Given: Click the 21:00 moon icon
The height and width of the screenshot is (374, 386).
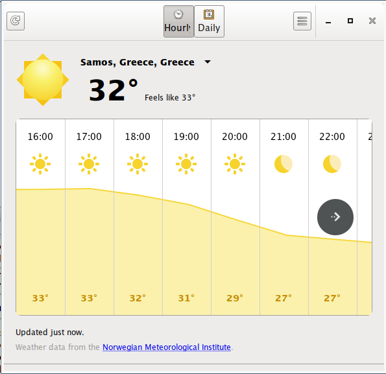Looking at the screenshot, I should click(x=283, y=164).
